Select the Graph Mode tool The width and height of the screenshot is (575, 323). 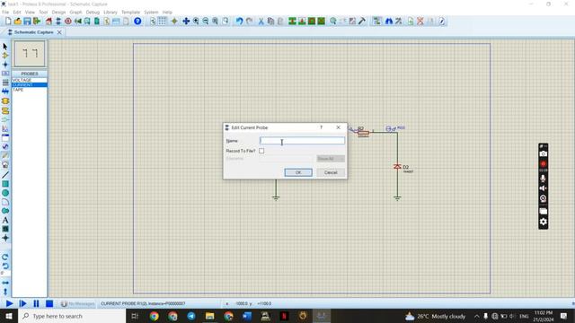click(5, 128)
